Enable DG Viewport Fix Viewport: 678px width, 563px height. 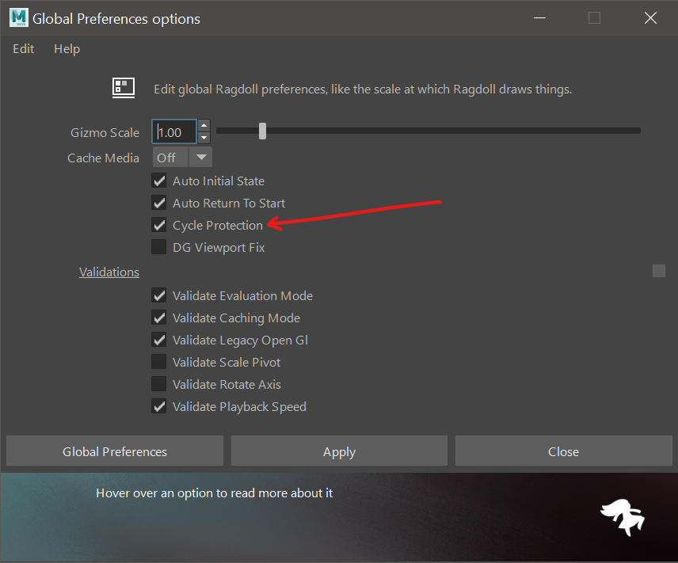pyautogui.click(x=159, y=247)
